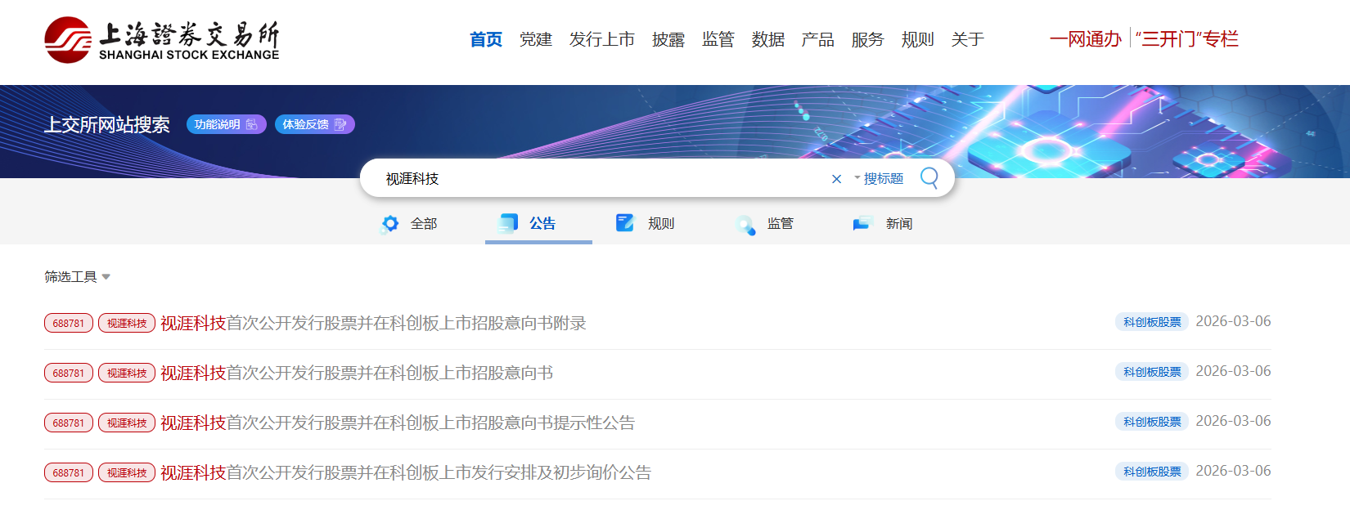Open the 搜标题 search scope dropdown
1350x510 pixels.
point(879,178)
